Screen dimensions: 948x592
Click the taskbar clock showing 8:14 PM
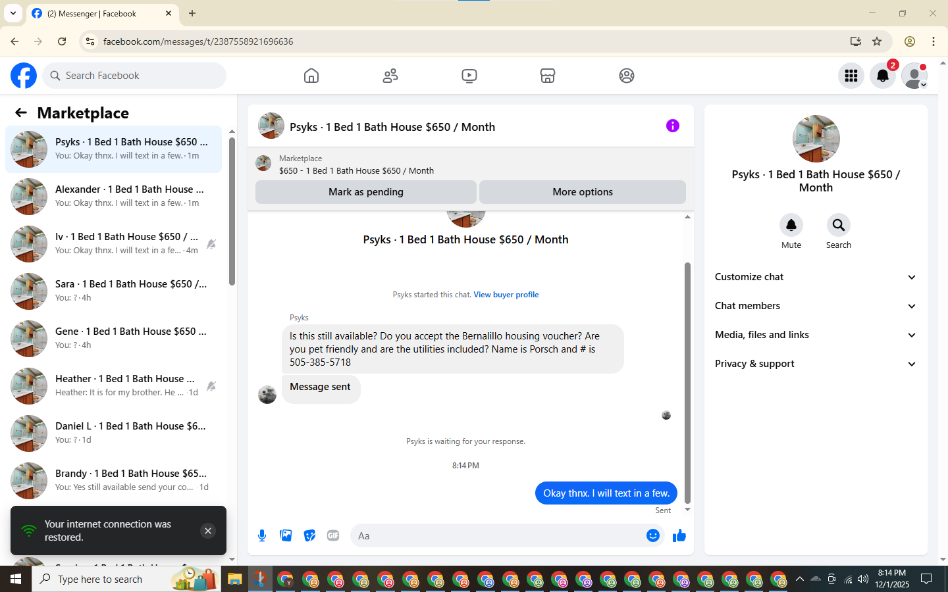tap(891, 579)
